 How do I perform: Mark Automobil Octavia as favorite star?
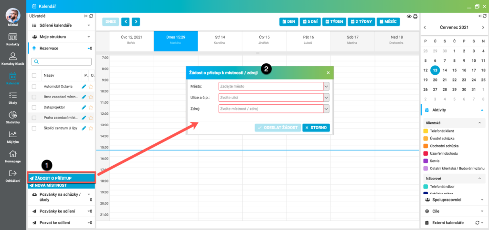[x=91, y=86]
